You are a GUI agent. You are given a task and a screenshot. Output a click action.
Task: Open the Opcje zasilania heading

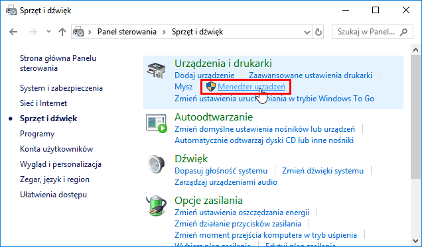click(208, 201)
